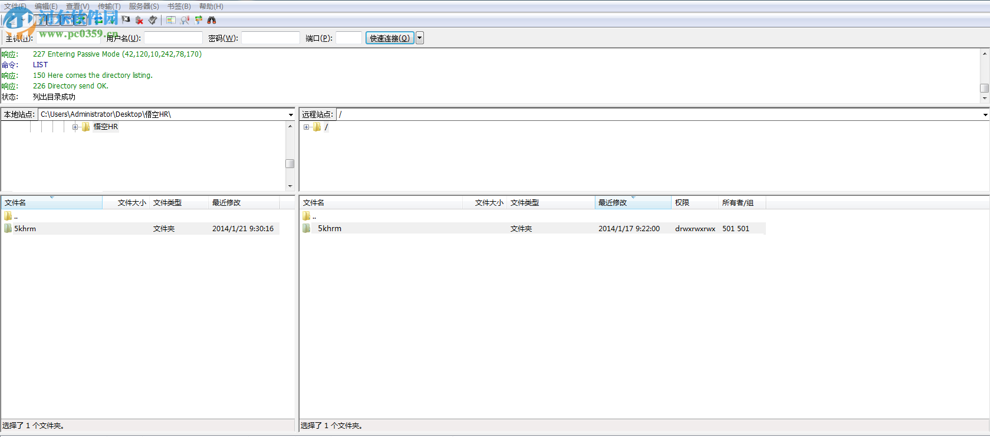The height and width of the screenshot is (437, 990).
Task: Sort local files by 文件大小 column
Action: point(126,202)
